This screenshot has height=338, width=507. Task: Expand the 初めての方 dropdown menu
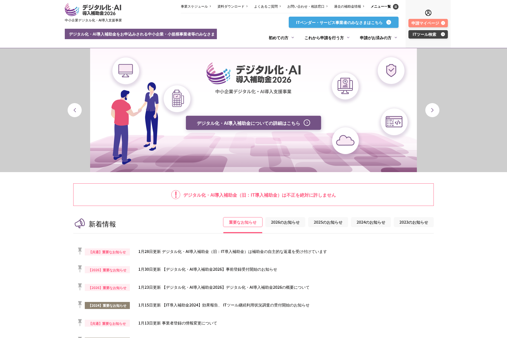click(281, 38)
